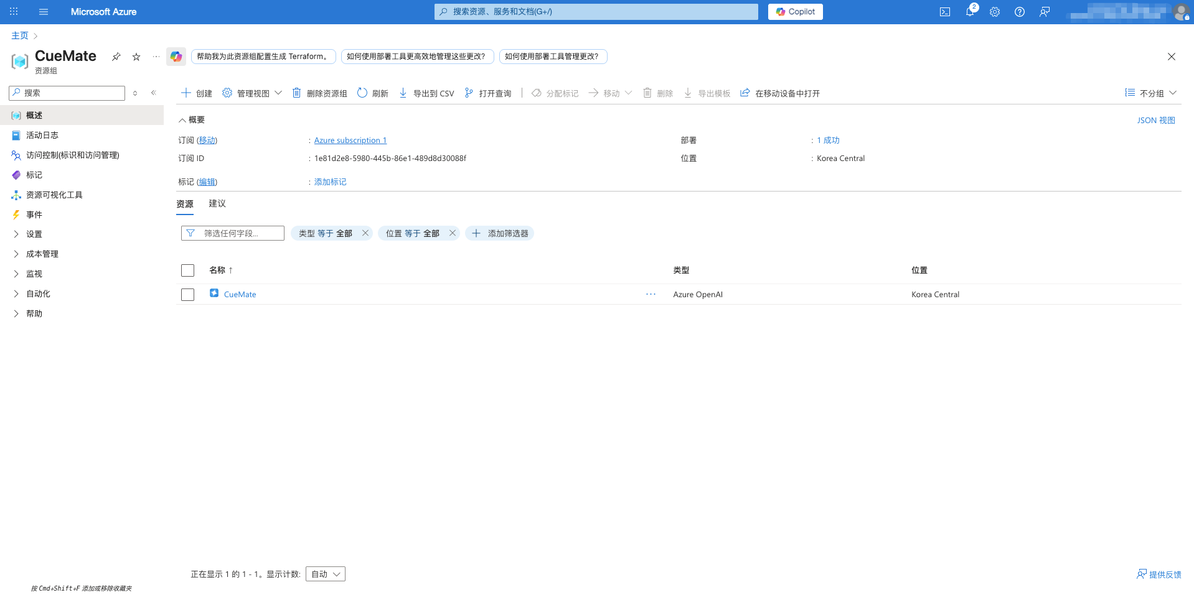This screenshot has width=1194, height=595.
Task: Refresh the resource list with 刷新
Action: tap(372, 93)
